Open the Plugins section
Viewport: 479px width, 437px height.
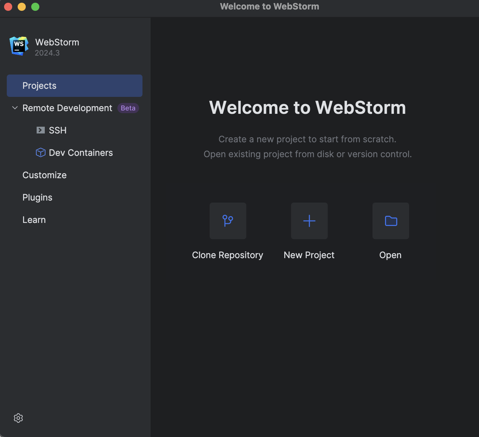pyautogui.click(x=37, y=197)
